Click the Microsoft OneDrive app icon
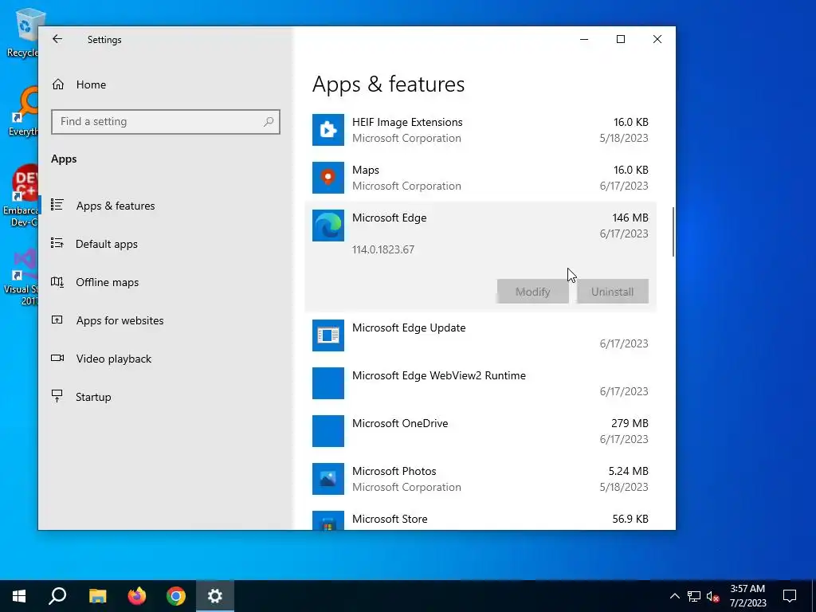The height and width of the screenshot is (612, 816). [328, 431]
